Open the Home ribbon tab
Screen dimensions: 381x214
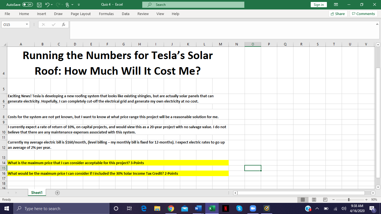[x=24, y=14]
